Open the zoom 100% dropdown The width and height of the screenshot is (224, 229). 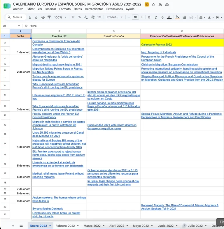click(x=60, y=17)
